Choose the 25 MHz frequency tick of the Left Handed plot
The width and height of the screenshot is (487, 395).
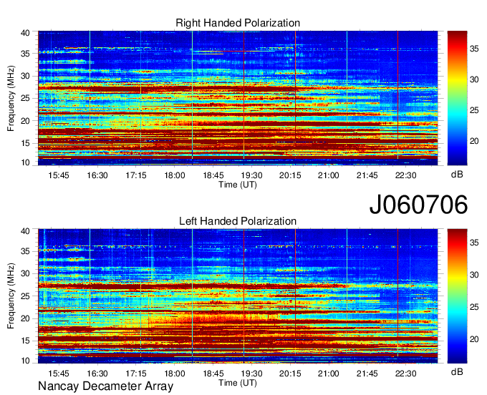click(x=25, y=296)
